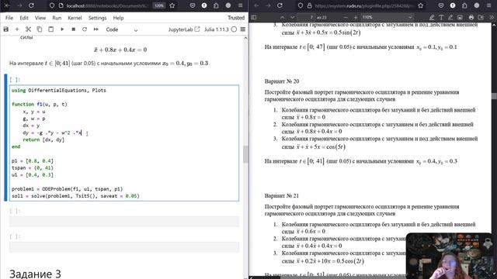
Task: Click the localhost address bar
Action: (108, 5)
